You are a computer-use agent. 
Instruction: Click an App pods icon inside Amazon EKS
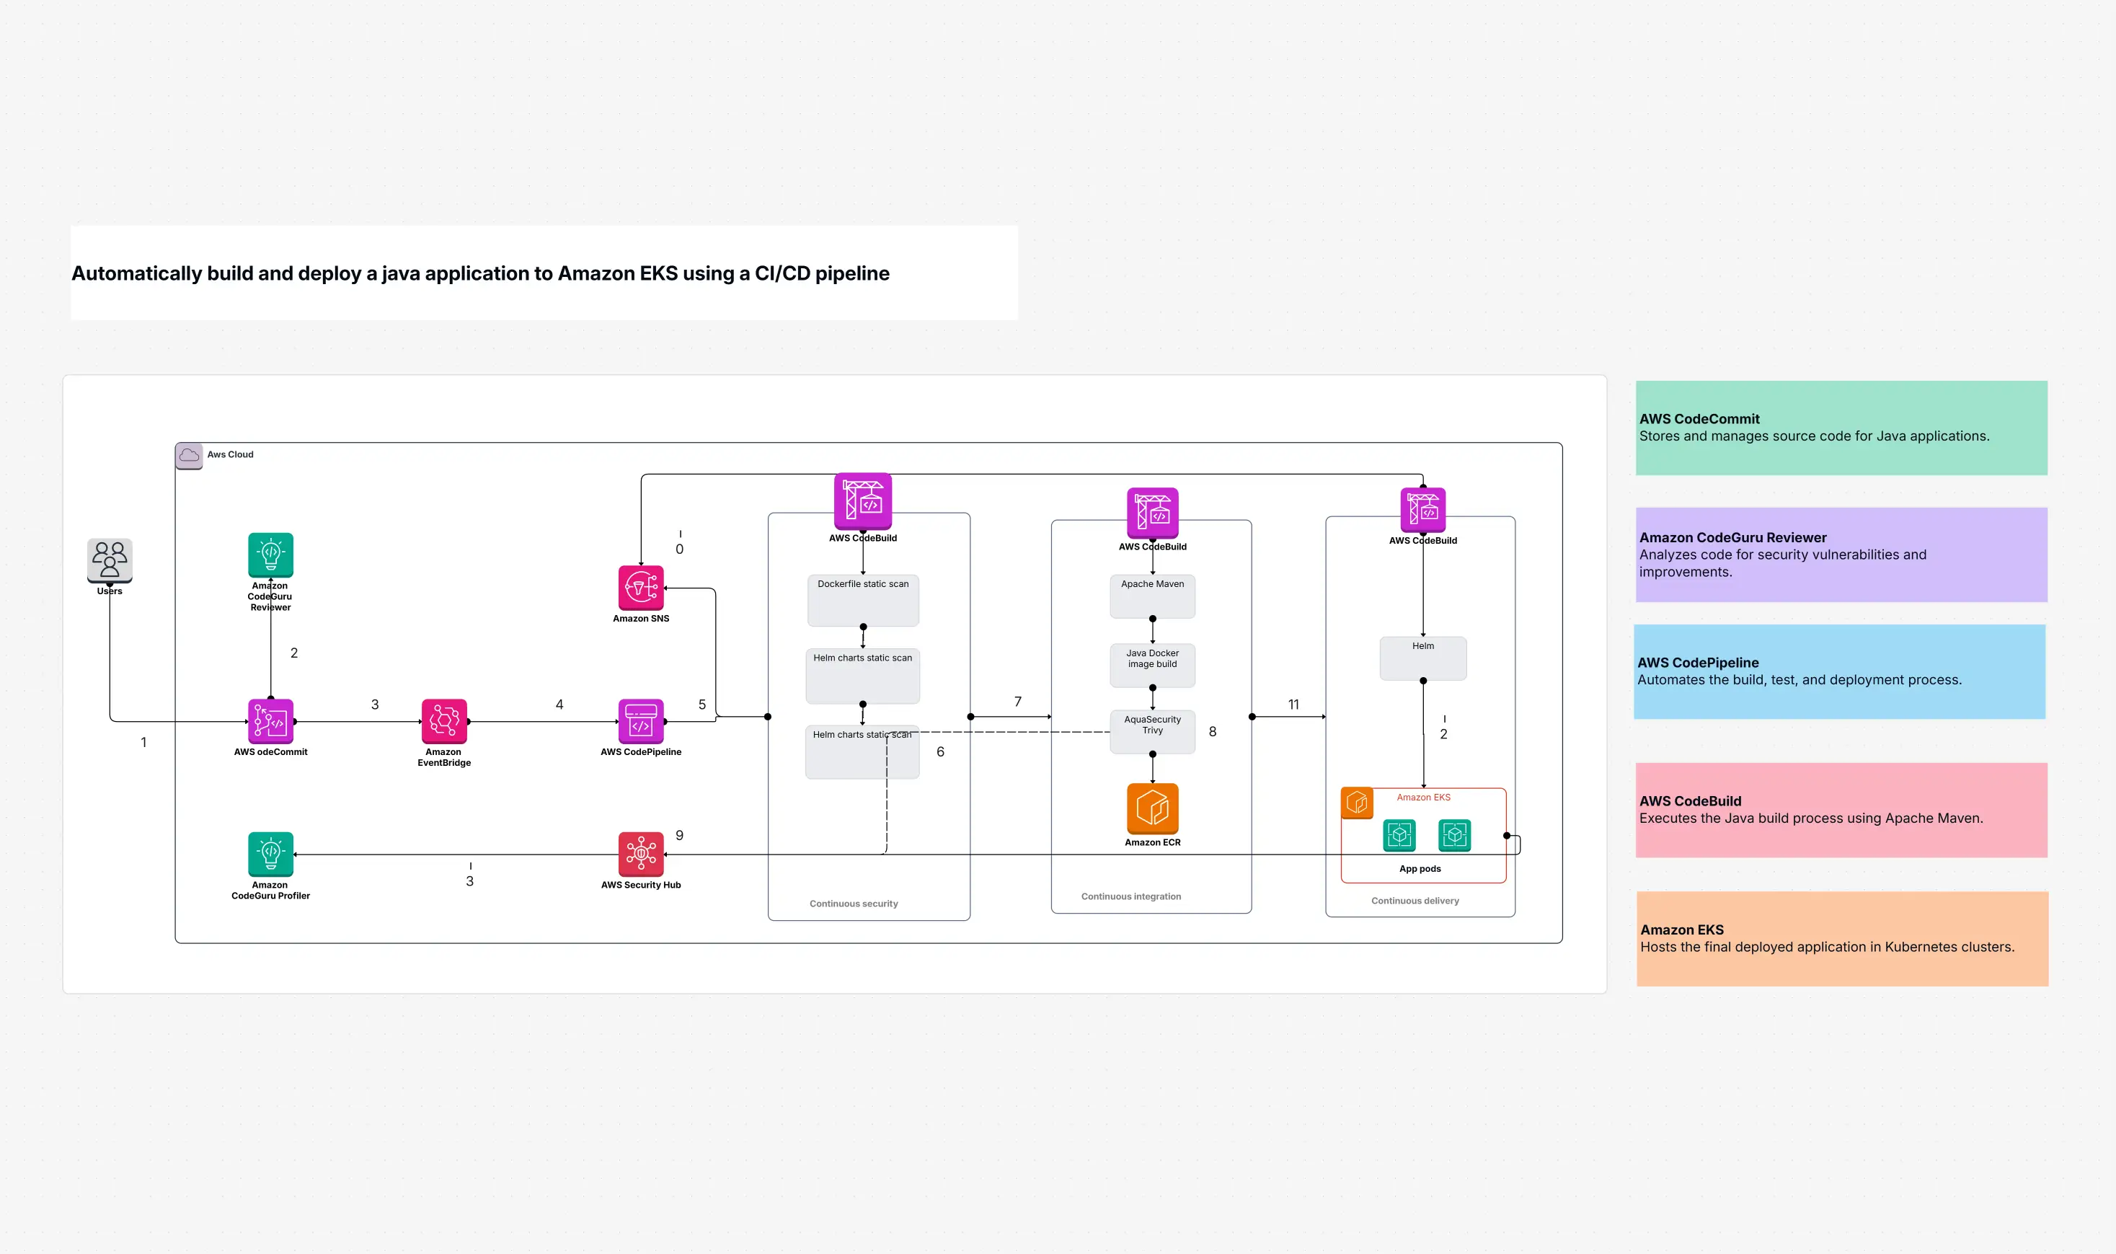tap(1399, 835)
